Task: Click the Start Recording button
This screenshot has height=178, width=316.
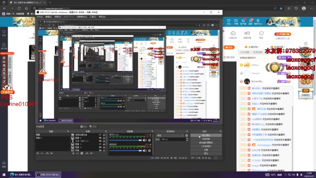Action: pos(206,139)
